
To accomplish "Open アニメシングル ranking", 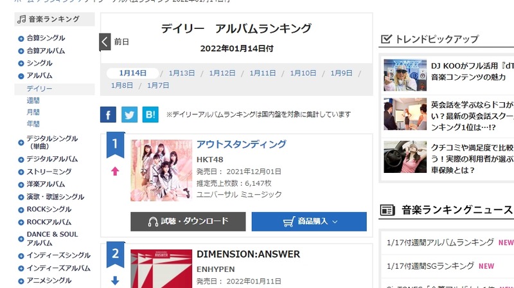I will 49,280.
